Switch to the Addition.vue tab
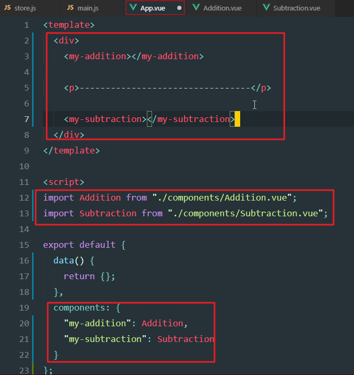The height and width of the screenshot is (375, 354). pyautogui.click(x=222, y=8)
